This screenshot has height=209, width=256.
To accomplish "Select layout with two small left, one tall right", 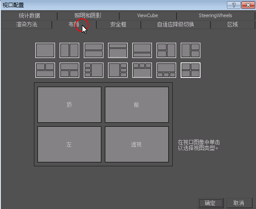I will pyautogui.click(x=166, y=50).
